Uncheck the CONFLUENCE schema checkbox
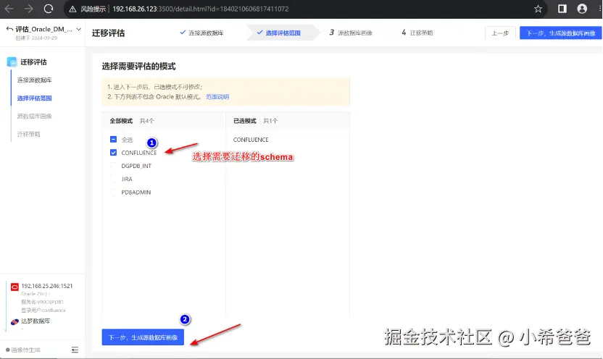 pyautogui.click(x=114, y=153)
